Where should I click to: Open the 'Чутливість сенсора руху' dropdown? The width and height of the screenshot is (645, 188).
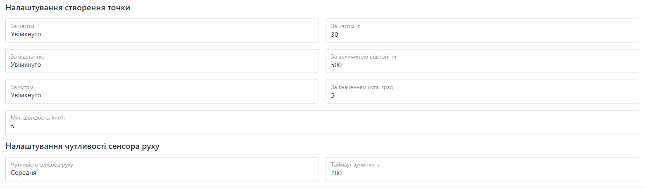[162, 169]
